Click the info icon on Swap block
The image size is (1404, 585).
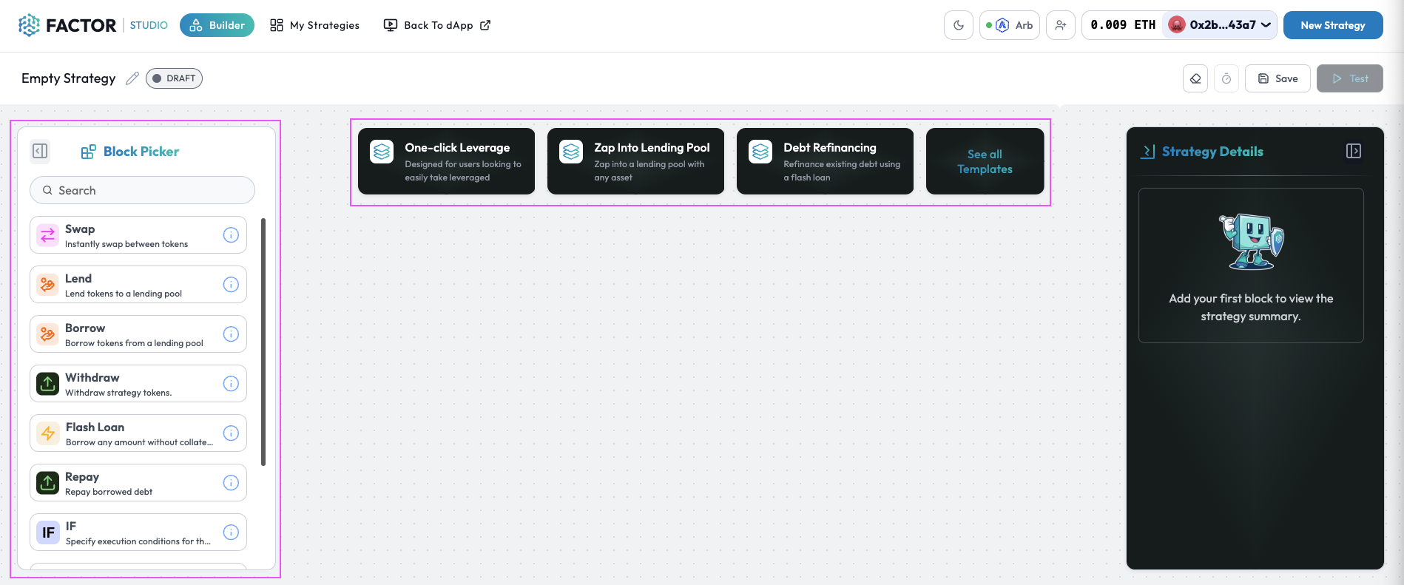pyautogui.click(x=231, y=235)
